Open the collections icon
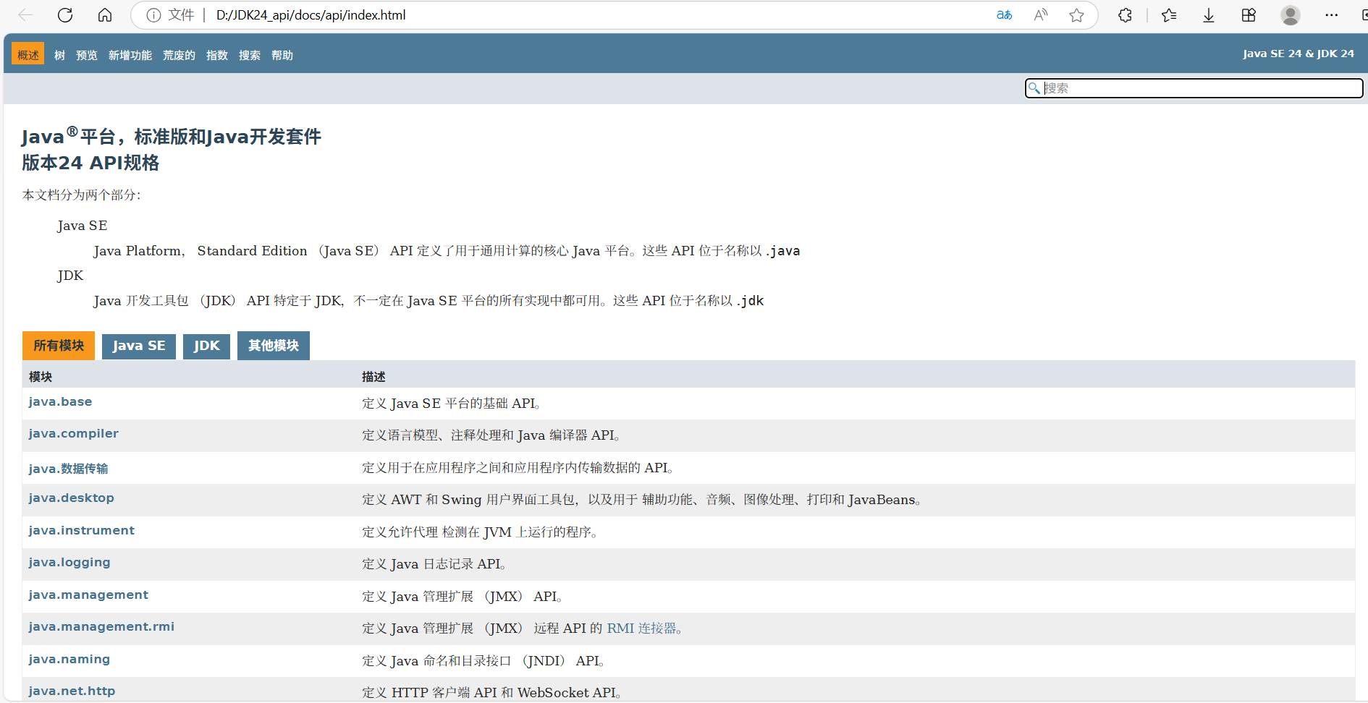Image resolution: width=1368 pixels, height=703 pixels. coord(1249,15)
